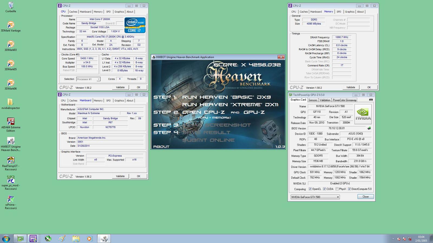The width and height of the screenshot is (433, 243).
Task: Launch the wPrime Raccourci shortcut
Action: coord(11,202)
